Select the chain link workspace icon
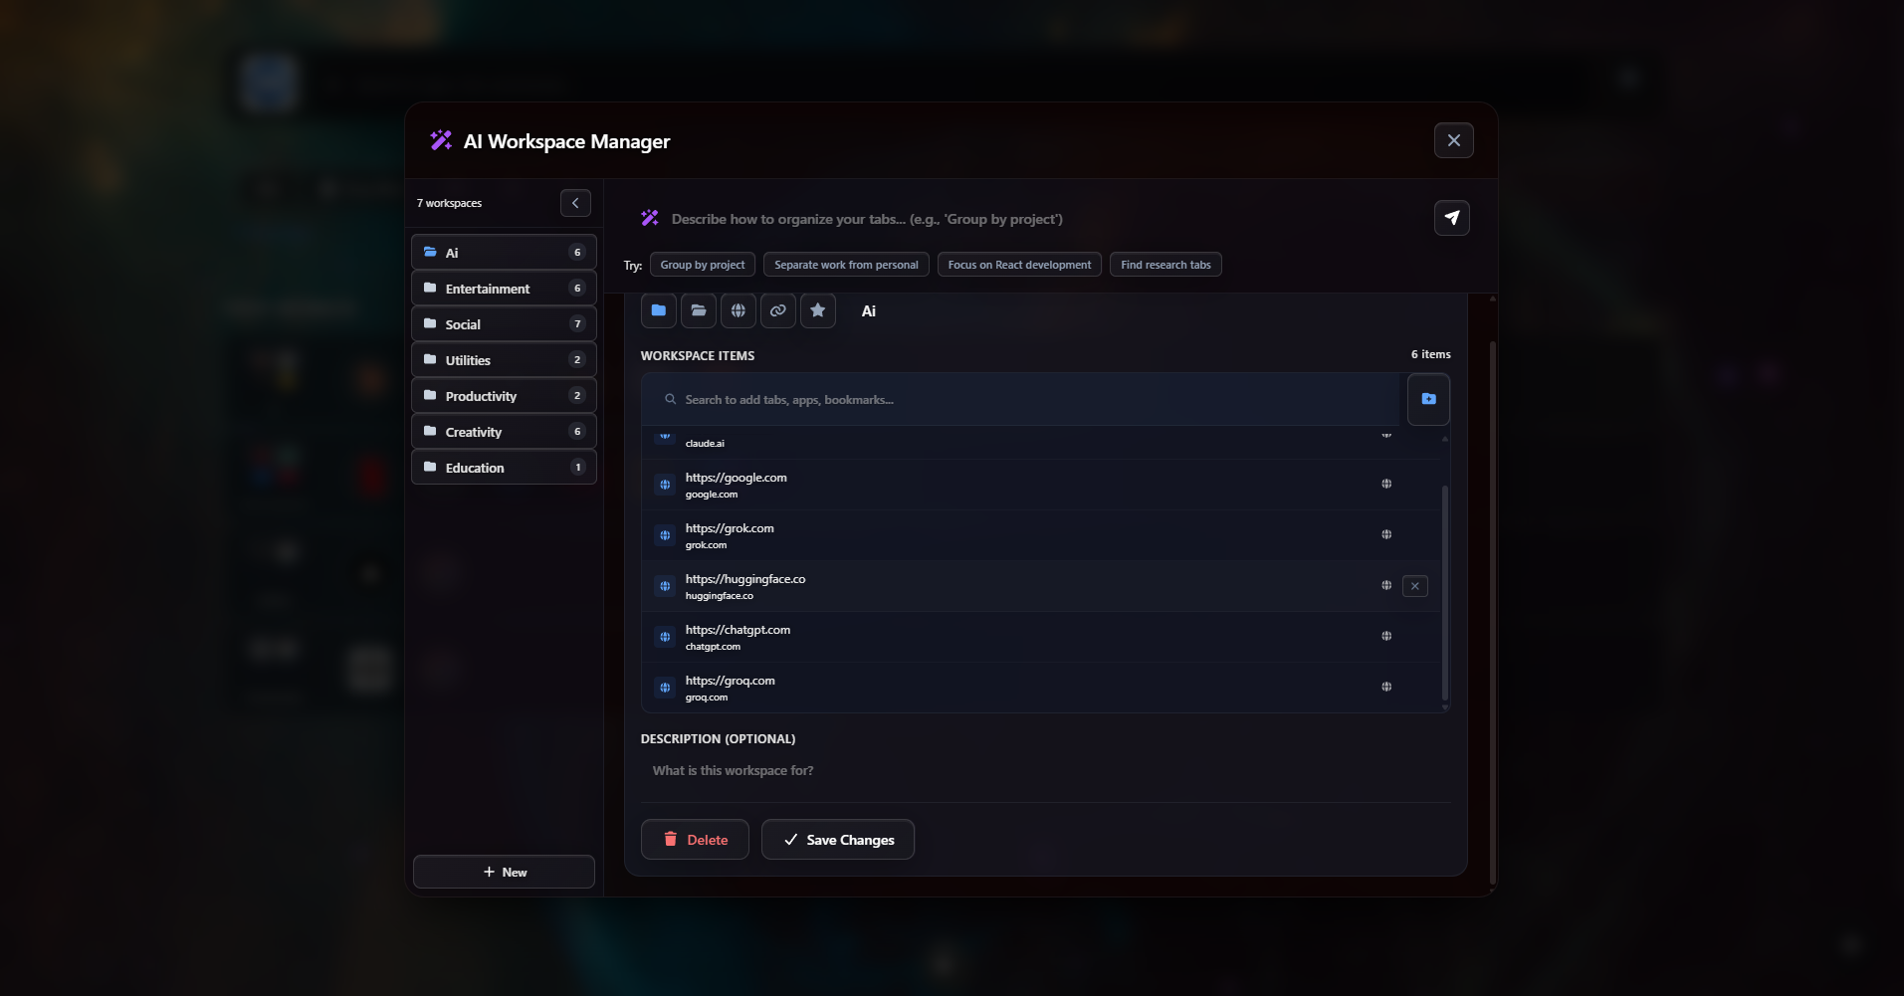 point(778,310)
